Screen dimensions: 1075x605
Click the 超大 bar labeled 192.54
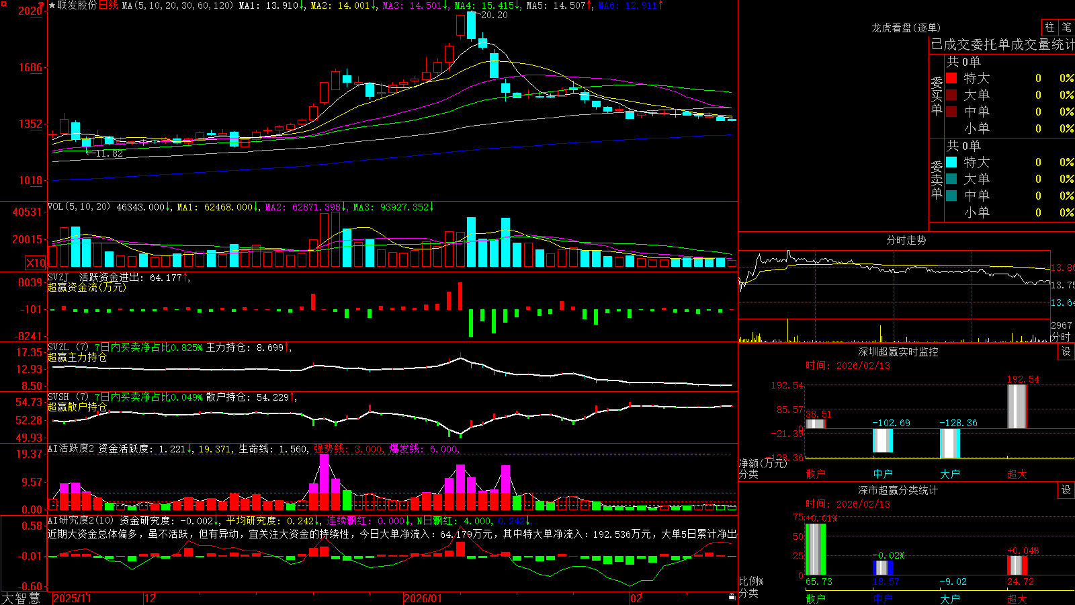[1017, 406]
